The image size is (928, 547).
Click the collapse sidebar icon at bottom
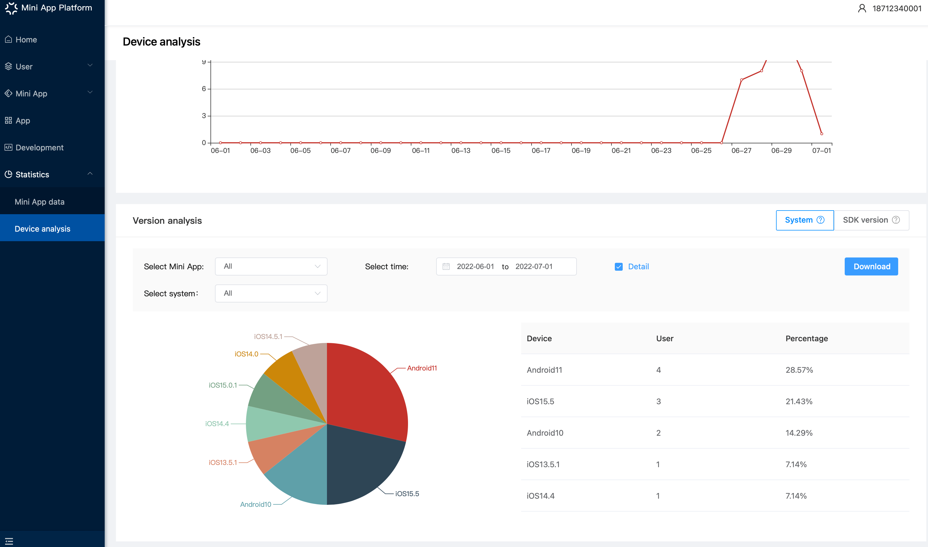coord(9,541)
